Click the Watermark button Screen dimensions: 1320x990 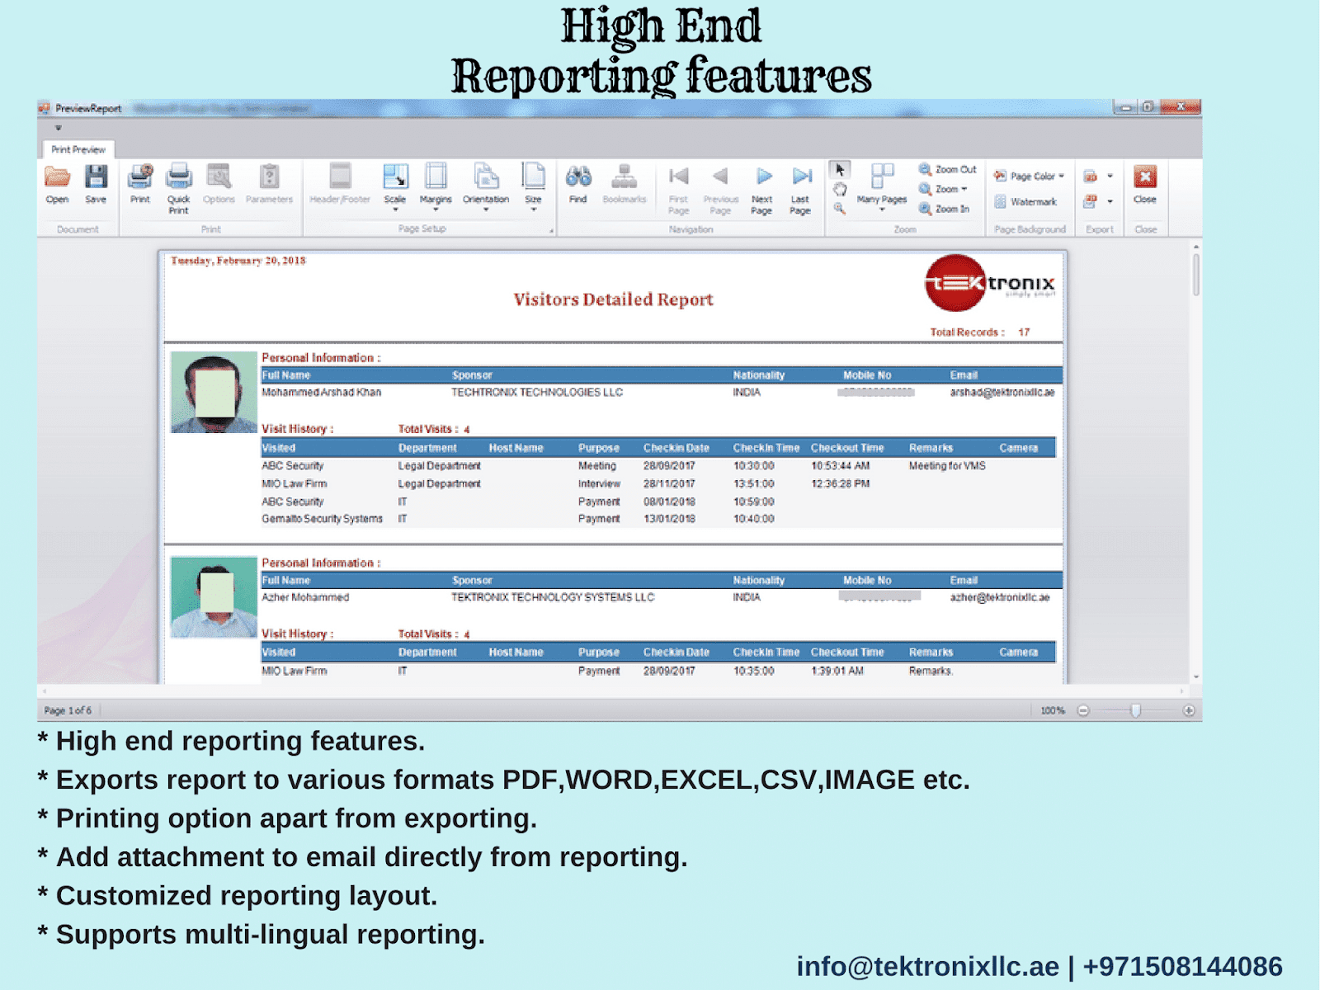pos(1025,201)
